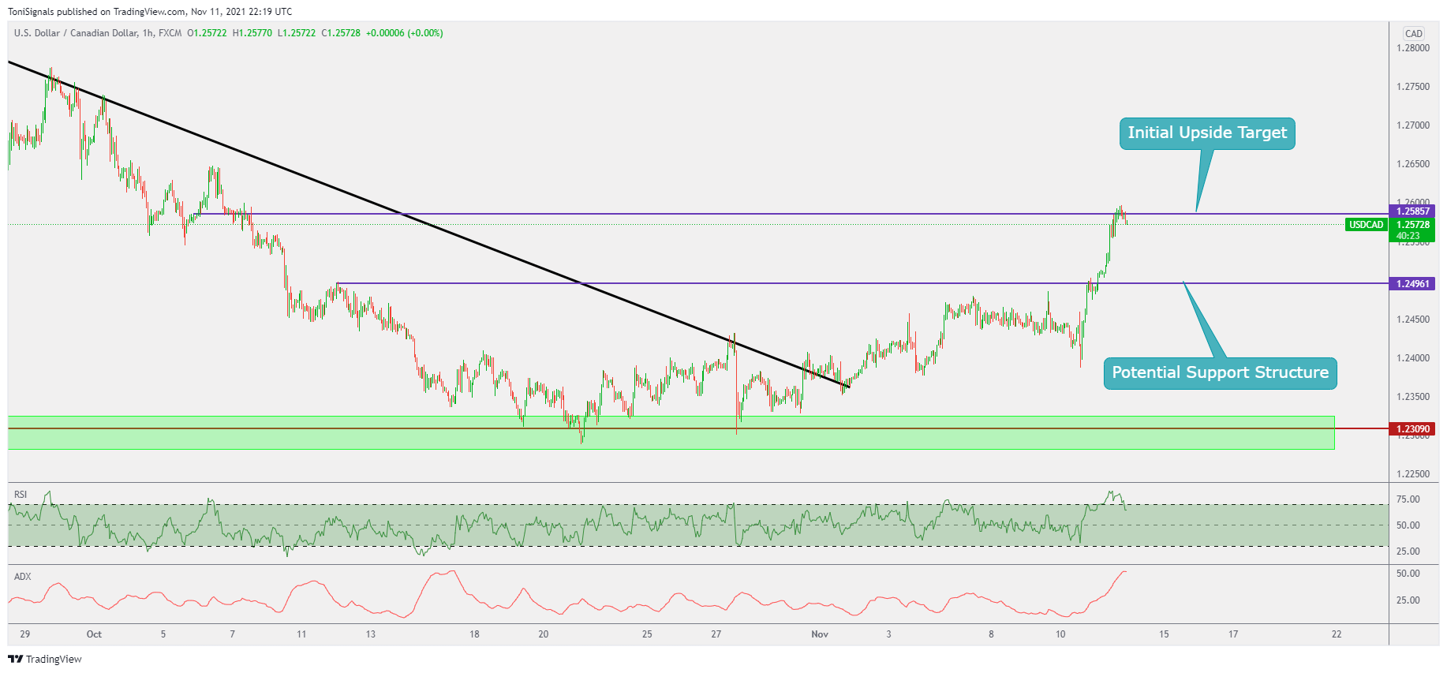The height and width of the screenshot is (673, 1447).
Task: Click the 22 date label on the time axis
Action: tap(1336, 634)
